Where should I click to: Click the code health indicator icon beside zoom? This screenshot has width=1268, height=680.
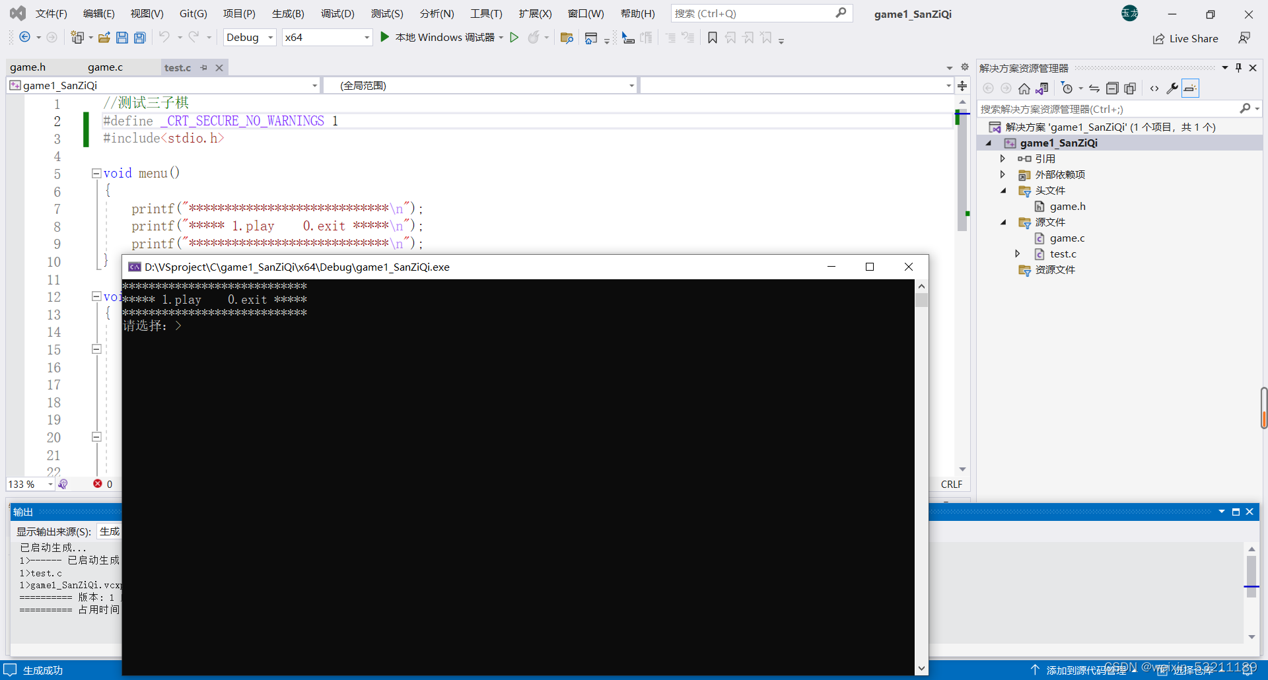pyautogui.click(x=63, y=484)
